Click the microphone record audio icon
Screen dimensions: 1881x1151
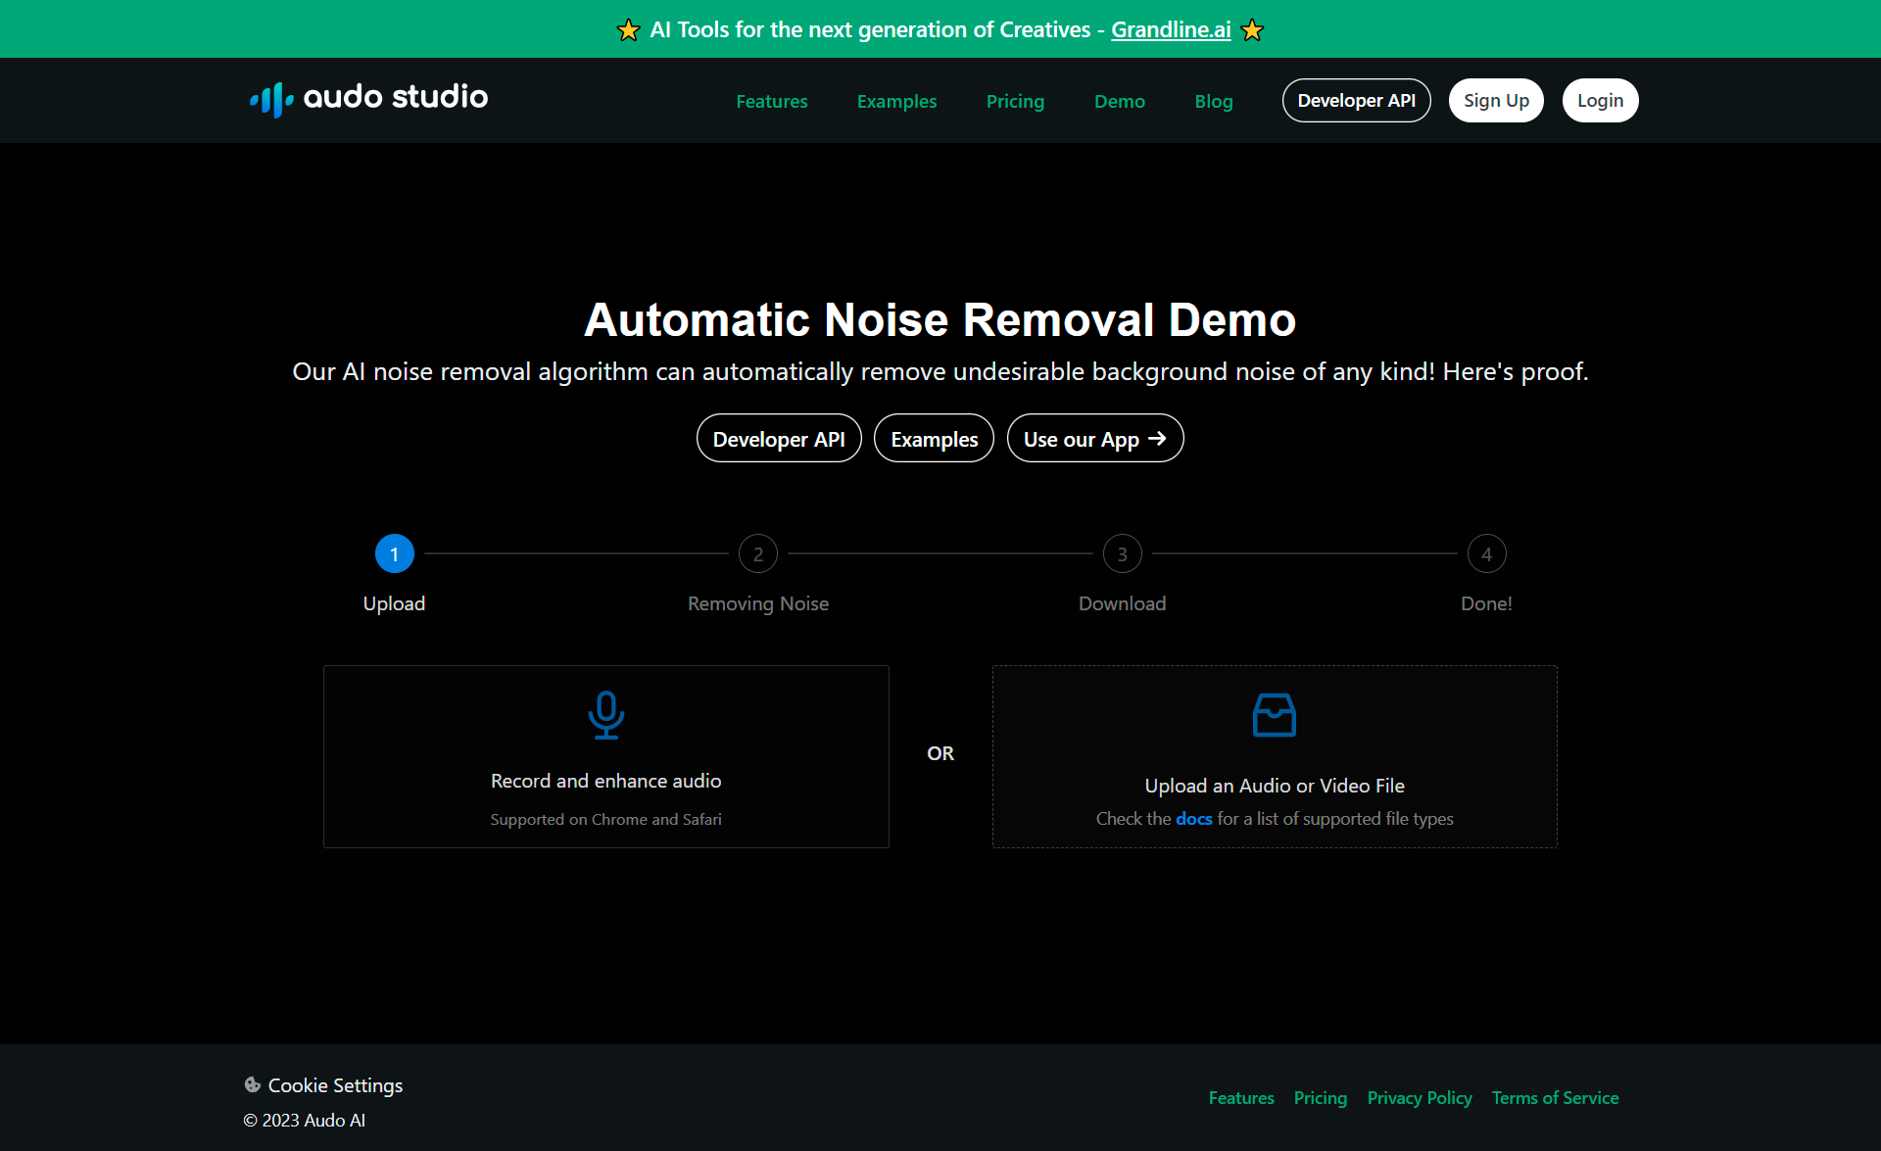[606, 712]
